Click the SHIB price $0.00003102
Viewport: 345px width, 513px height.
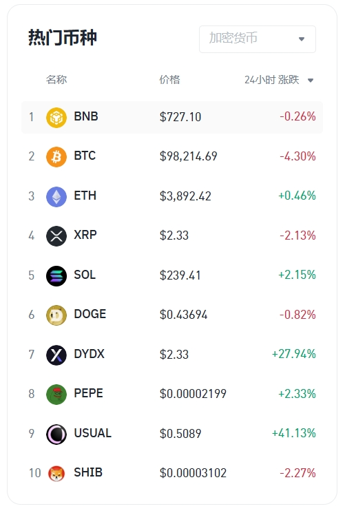click(x=193, y=473)
